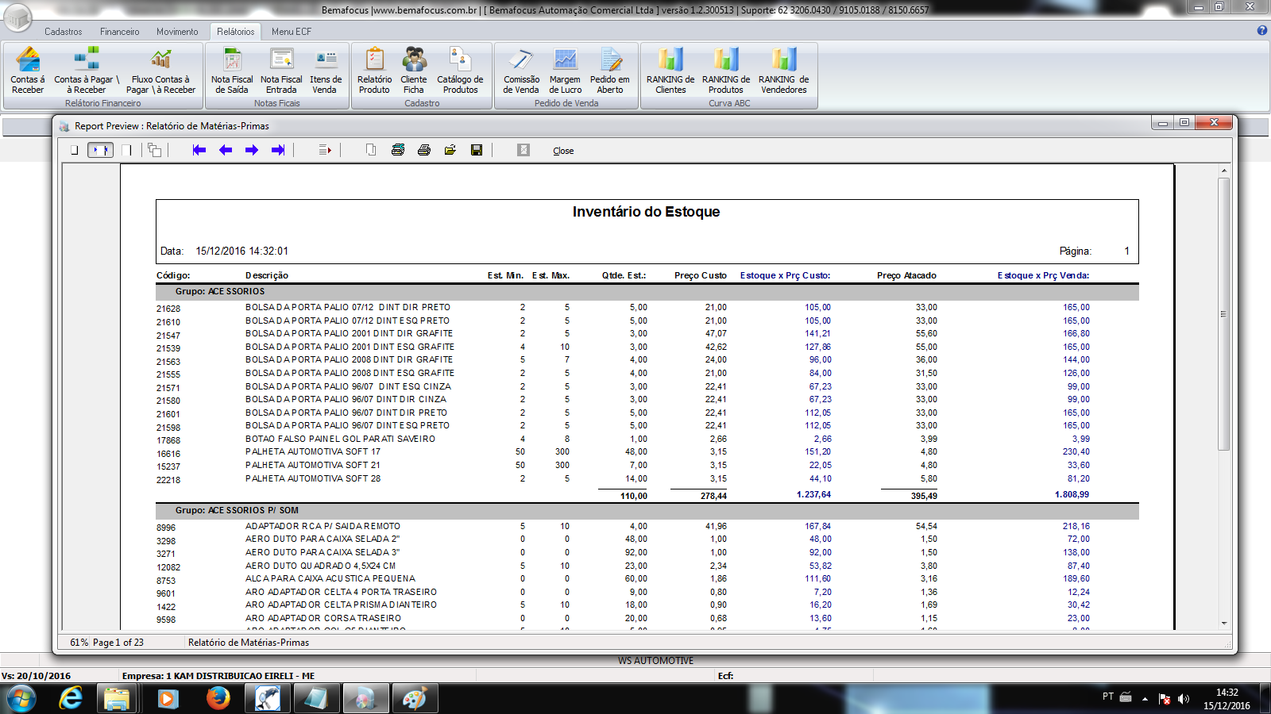1271x714 pixels.
Task: Open Nota Fiscal de Saída report
Action: (232, 71)
